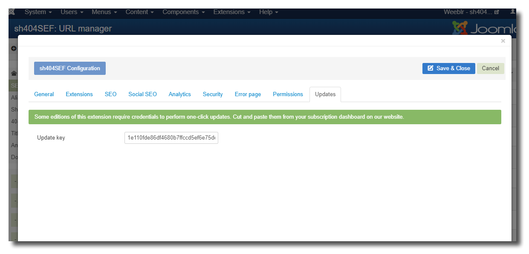Open the Permissions tab

point(288,94)
